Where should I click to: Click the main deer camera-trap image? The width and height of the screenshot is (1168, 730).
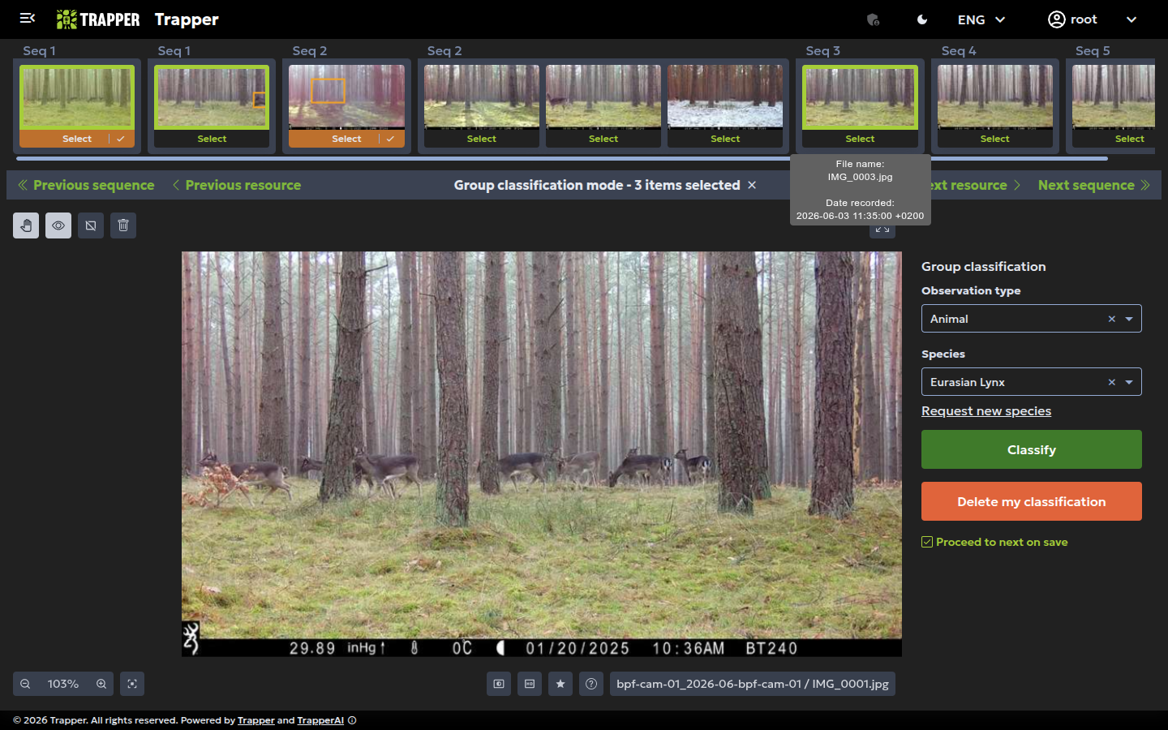pos(541,453)
